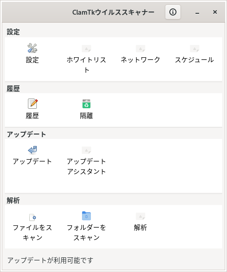
Task: Click the 履歴 section heading
Action: [13, 89]
